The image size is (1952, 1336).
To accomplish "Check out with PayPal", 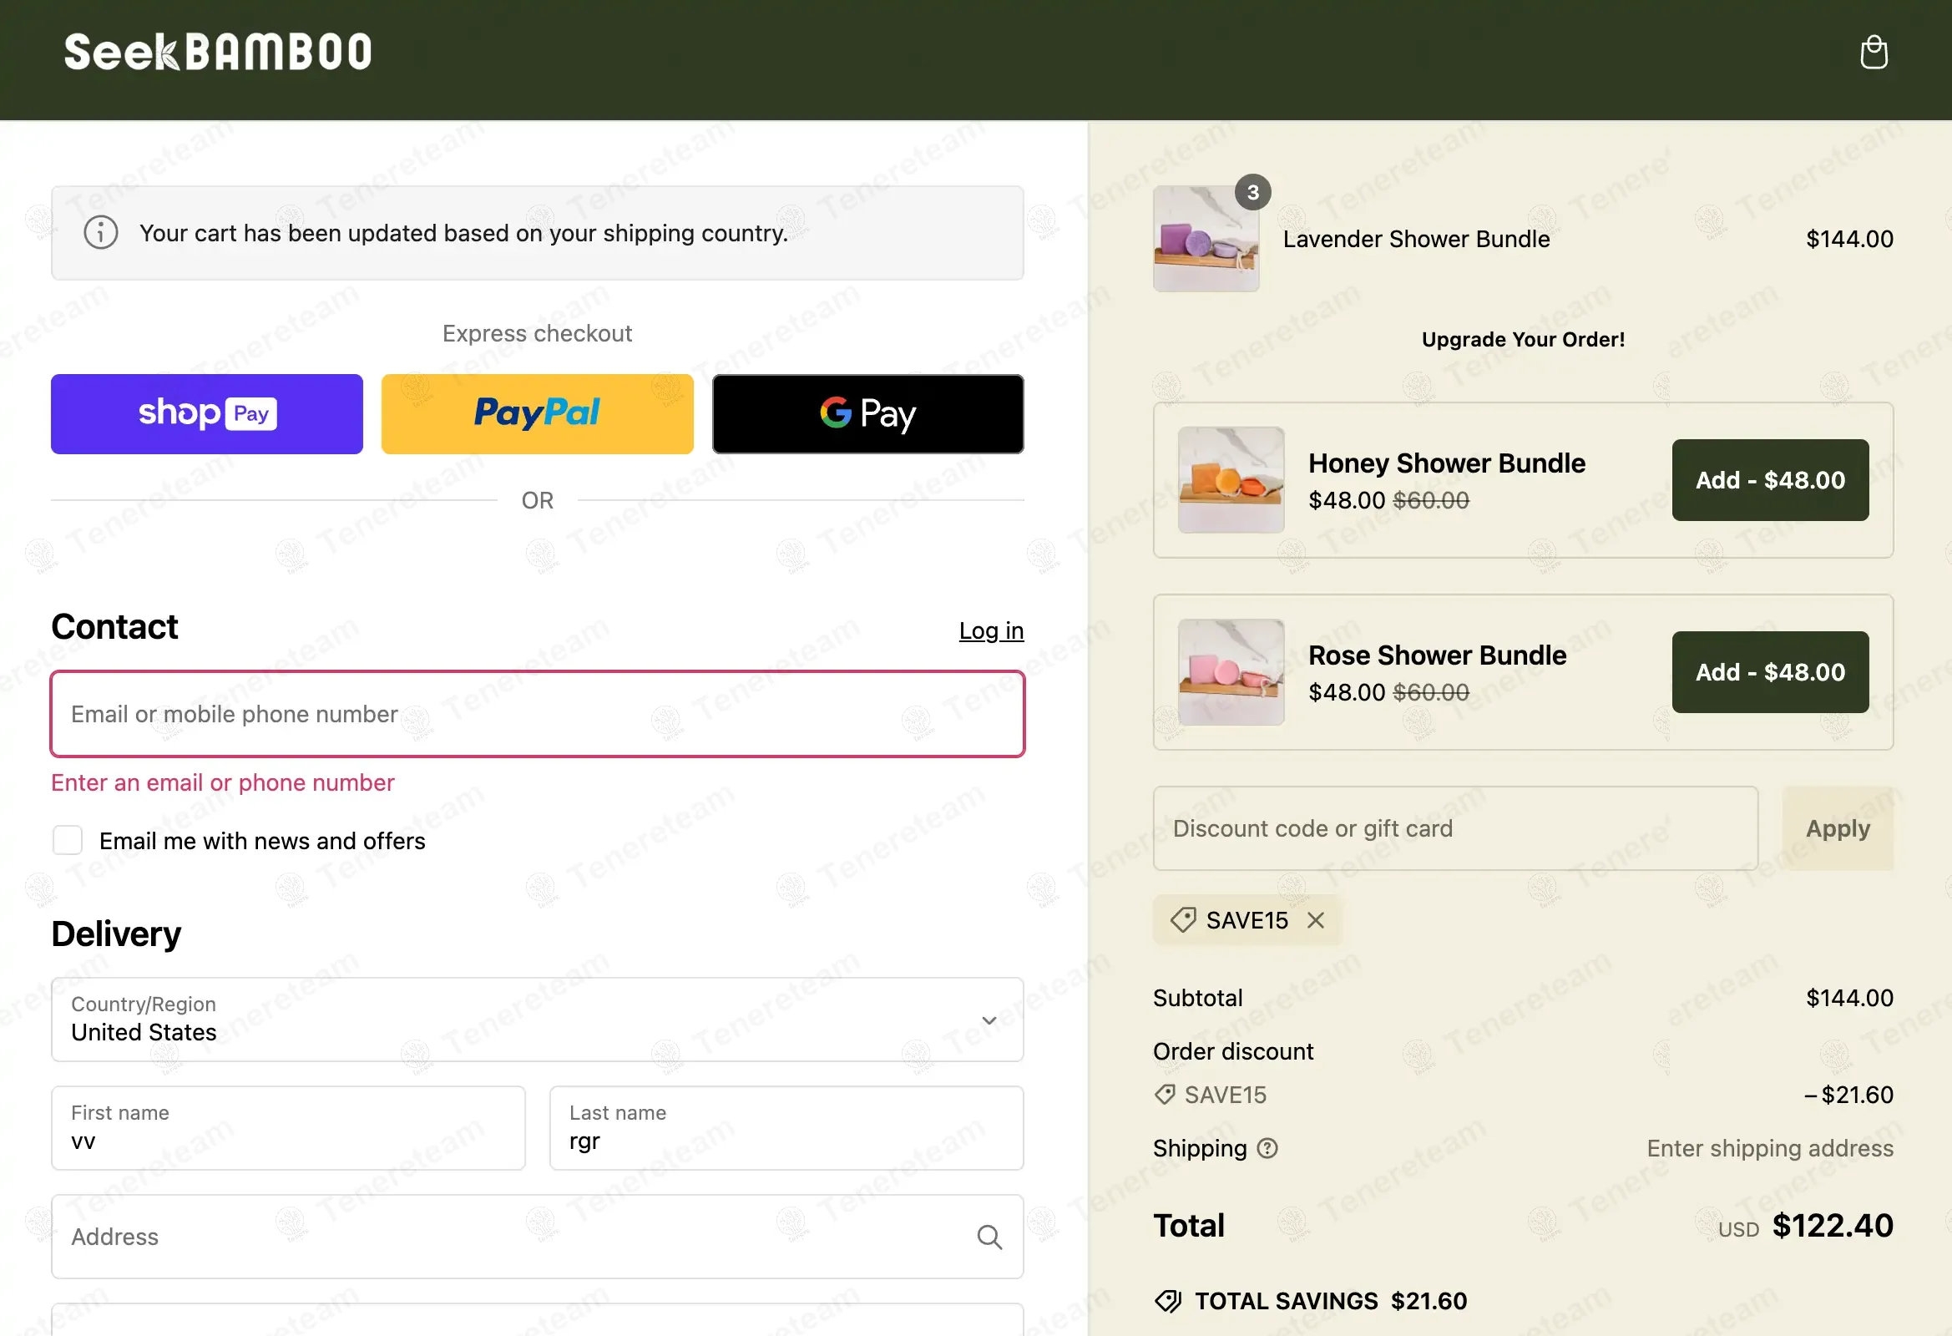I will tap(537, 413).
